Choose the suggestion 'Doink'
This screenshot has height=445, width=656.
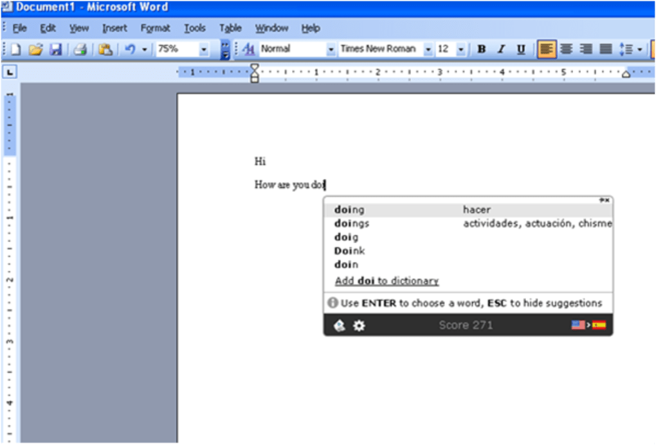click(349, 251)
